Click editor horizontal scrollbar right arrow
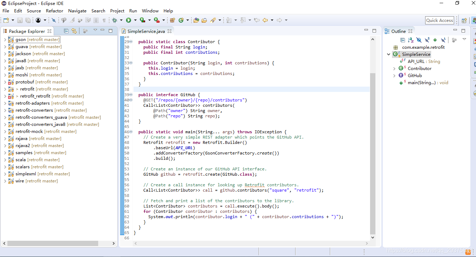The image size is (476, 257). click(367, 243)
